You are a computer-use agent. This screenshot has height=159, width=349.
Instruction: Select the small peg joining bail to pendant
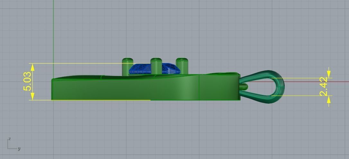[x=244, y=87]
